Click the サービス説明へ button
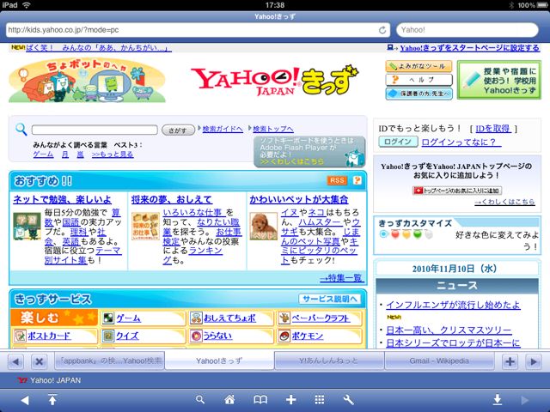This screenshot has width=550, height=412. point(329,299)
